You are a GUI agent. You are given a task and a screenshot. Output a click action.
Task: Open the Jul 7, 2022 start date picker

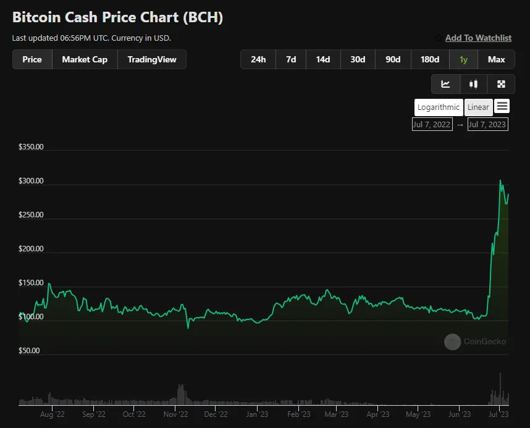(x=432, y=124)
